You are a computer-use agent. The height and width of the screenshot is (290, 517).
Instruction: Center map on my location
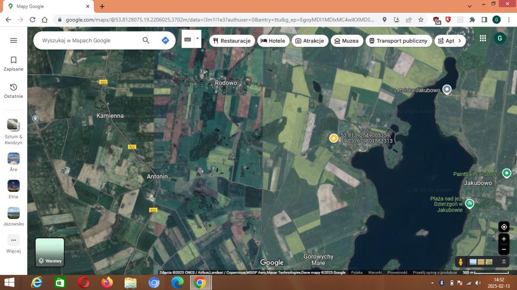pos(504,227)
